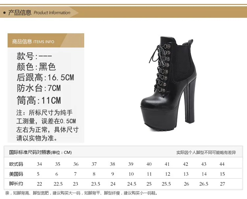Select the 防水台:7CM platform text

click(39, 88)
